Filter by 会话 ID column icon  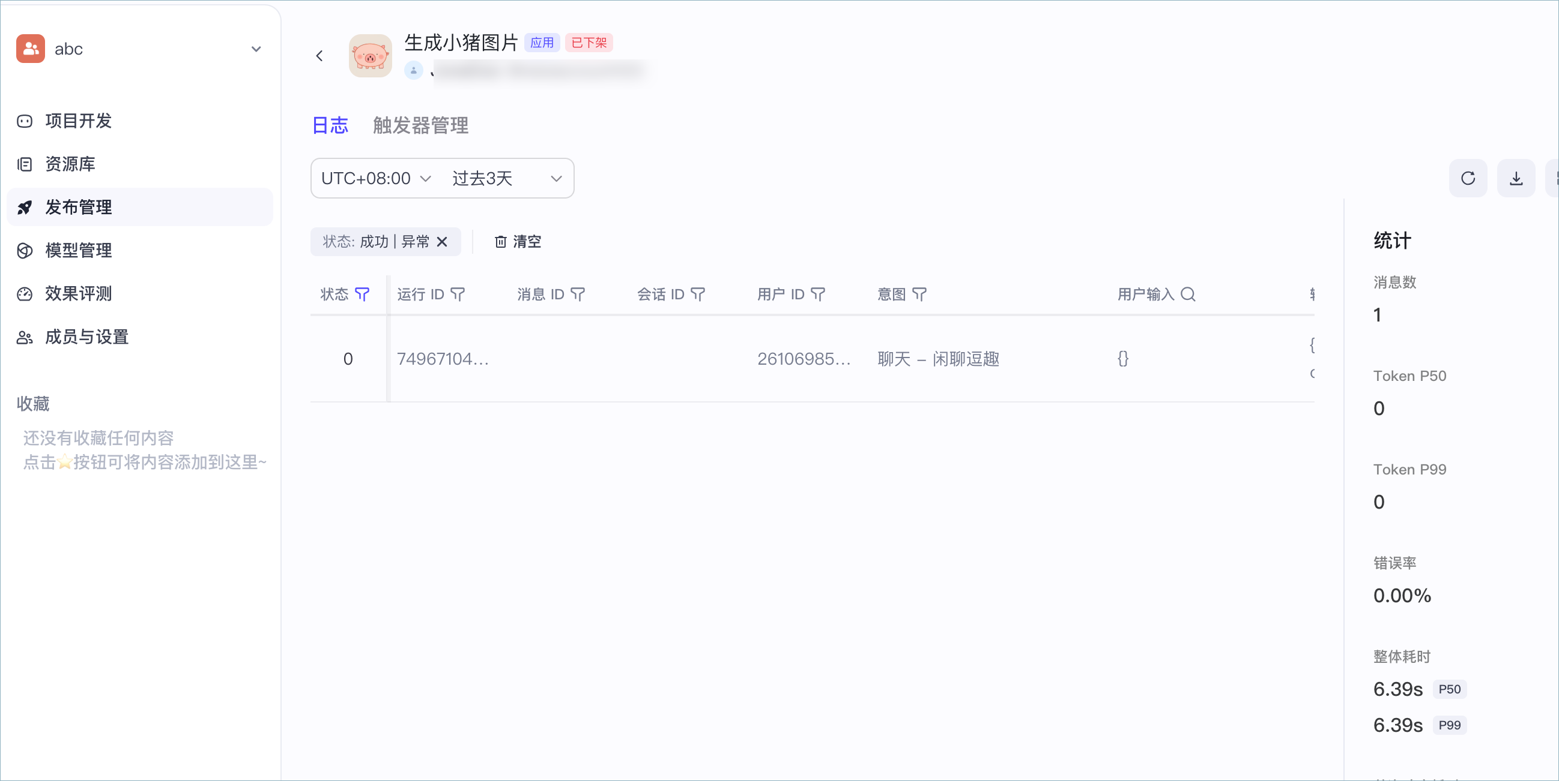coord(698,295)
